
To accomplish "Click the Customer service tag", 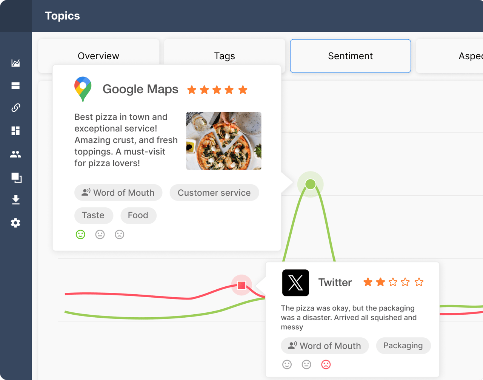I will coord(214,193).
